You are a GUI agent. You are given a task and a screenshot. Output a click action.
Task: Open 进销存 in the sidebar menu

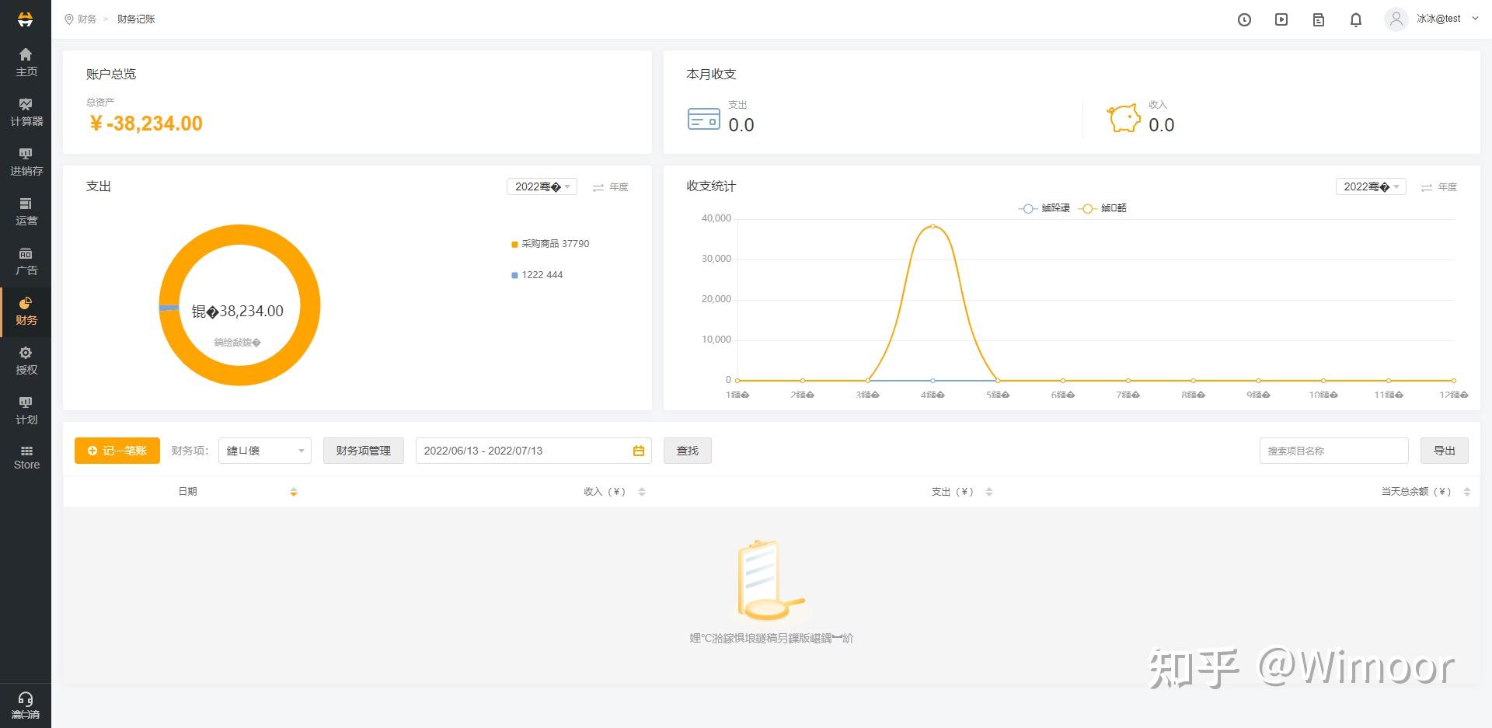pyautogui.click(x=26, y=162)
